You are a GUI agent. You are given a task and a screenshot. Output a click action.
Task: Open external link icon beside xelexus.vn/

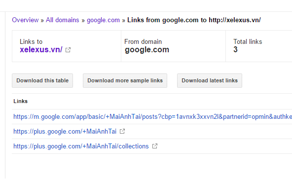(x=68, y=50)
